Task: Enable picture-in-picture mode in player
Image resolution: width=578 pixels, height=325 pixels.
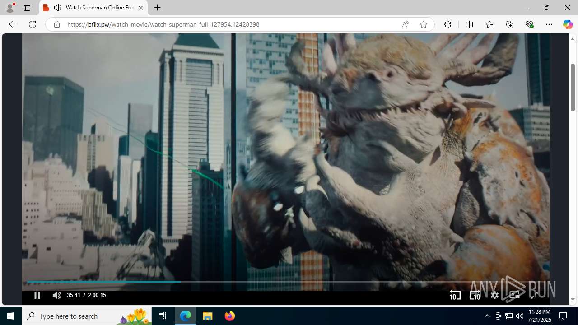Action: coord(514,295)
